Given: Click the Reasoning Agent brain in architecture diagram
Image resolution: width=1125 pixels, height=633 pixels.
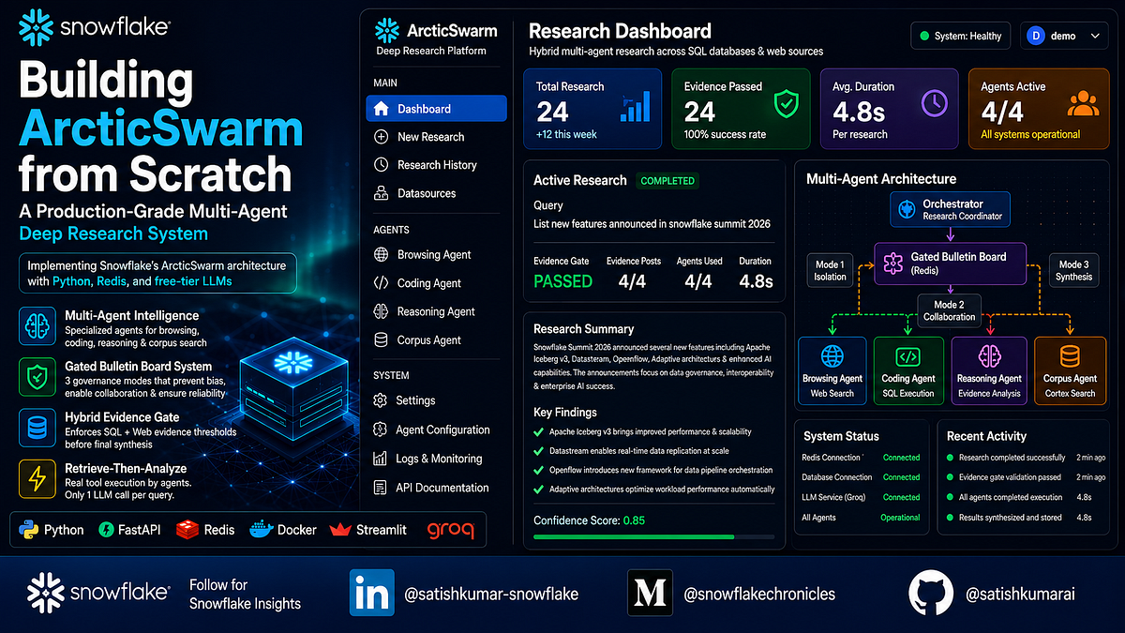Looking at the screenshot, I should coord(989,356).
